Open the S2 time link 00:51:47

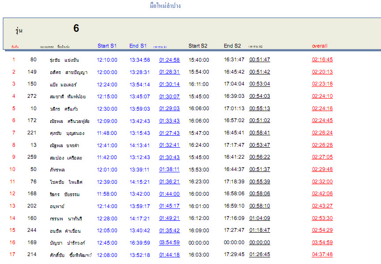260,60
